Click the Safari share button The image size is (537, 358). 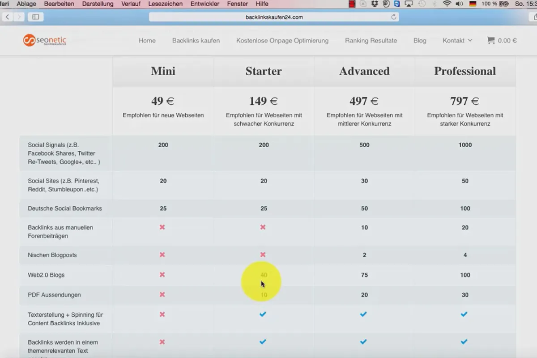coord(532,17)
